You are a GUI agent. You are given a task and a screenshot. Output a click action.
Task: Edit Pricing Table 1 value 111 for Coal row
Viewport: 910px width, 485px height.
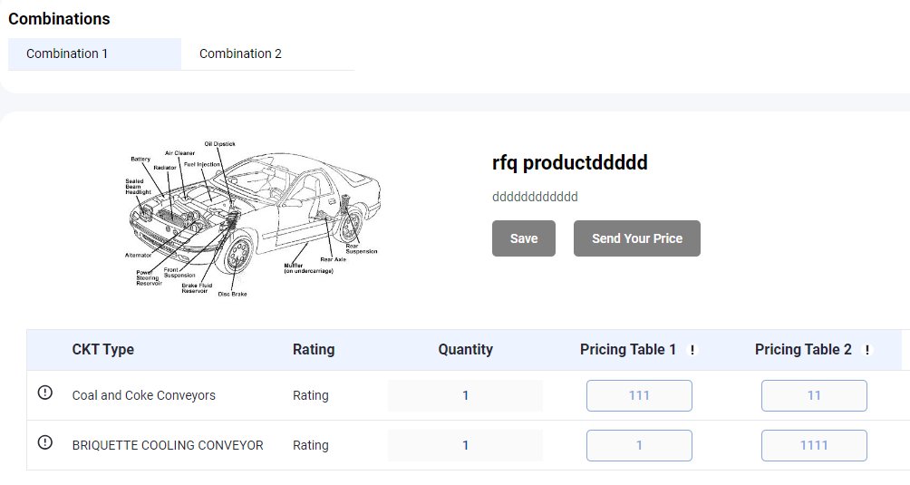click(639, 395)
